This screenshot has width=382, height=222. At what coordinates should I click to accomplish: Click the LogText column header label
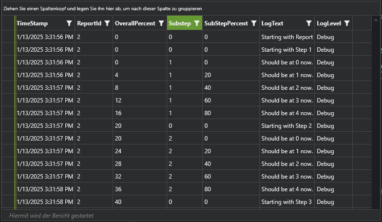coord(272,23)
